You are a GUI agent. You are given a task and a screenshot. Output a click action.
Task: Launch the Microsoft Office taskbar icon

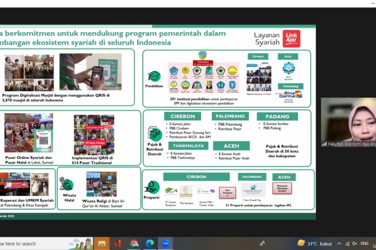(117, 243)
